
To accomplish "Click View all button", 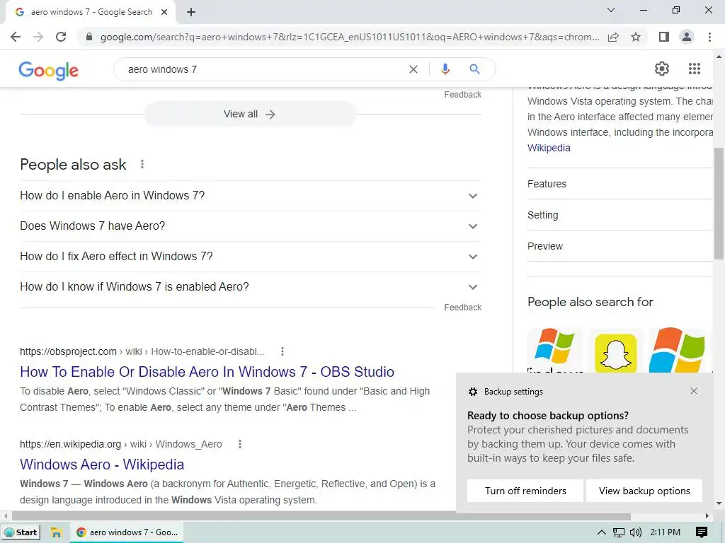I will tap(250, 114).
